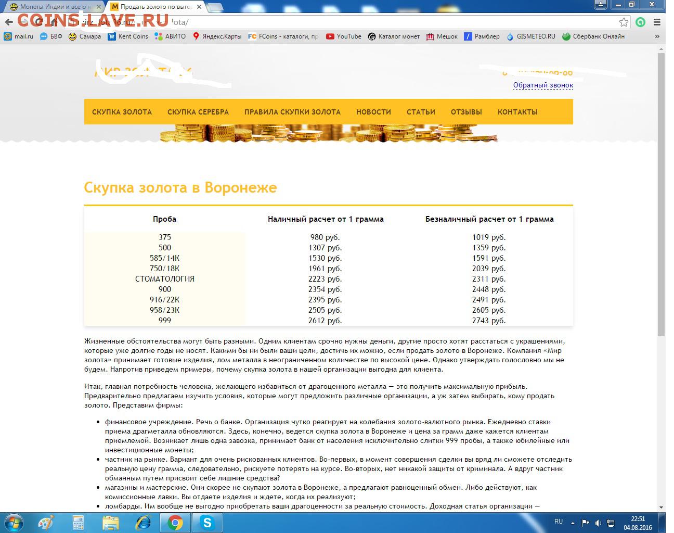
Task: Open Calculator from the taskbar
Action: 78,523
